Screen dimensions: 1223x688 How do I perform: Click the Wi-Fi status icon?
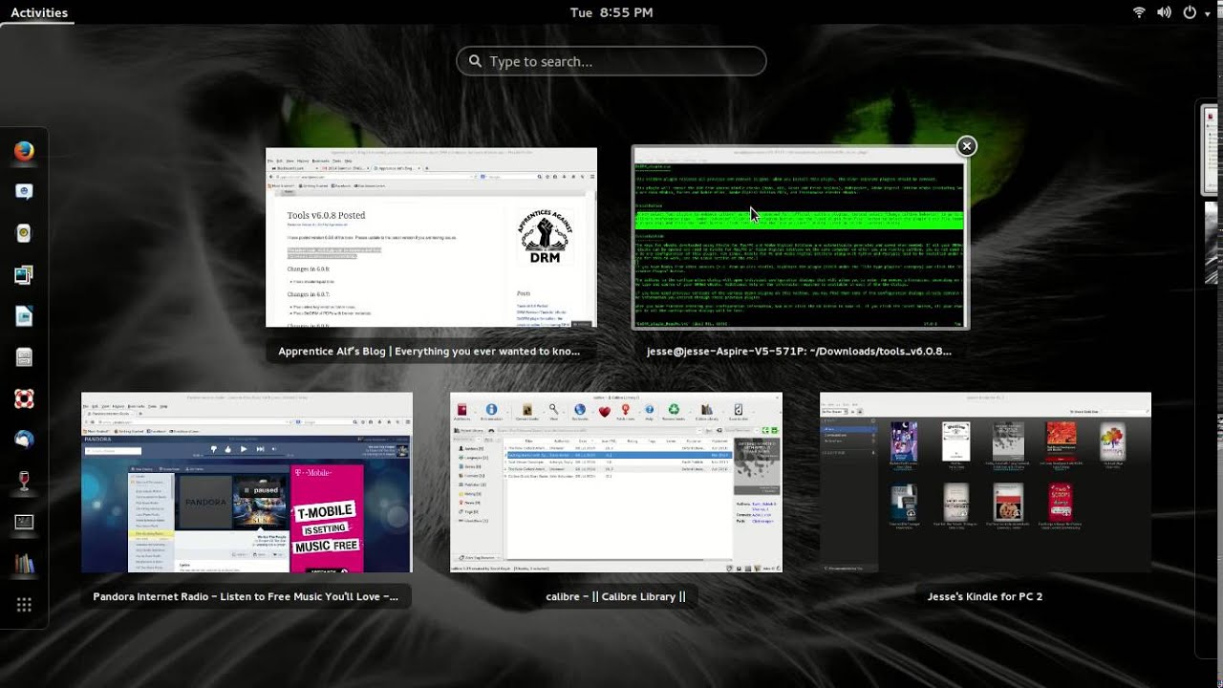coord(1139,12)
